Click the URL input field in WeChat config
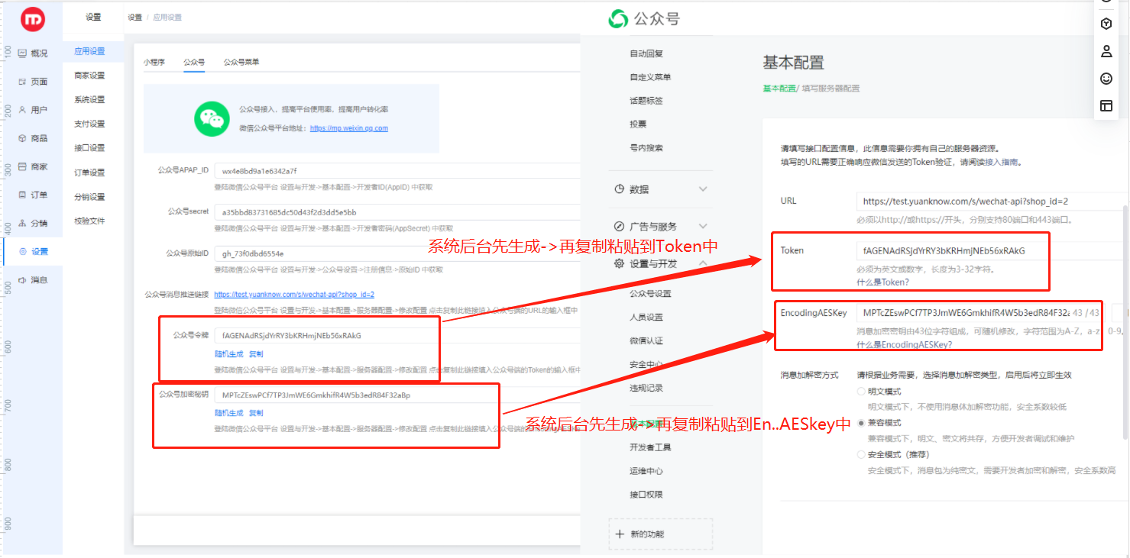 tap(989, 202)
